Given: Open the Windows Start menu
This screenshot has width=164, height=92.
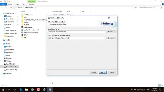Looking at the screenshot, I should point(3,90).
